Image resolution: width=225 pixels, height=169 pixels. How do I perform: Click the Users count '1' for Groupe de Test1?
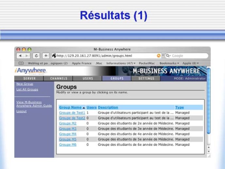pyautogui.click(x=88, y=113)
